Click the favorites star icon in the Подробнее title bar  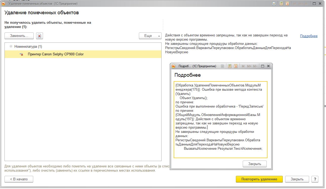pos(222,66)
